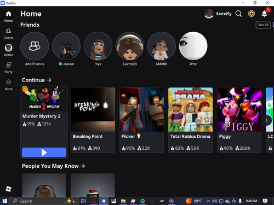274x205 pixels.
Task: Open the Total Roblox Drama game card
Action: [x=190, y=120]
